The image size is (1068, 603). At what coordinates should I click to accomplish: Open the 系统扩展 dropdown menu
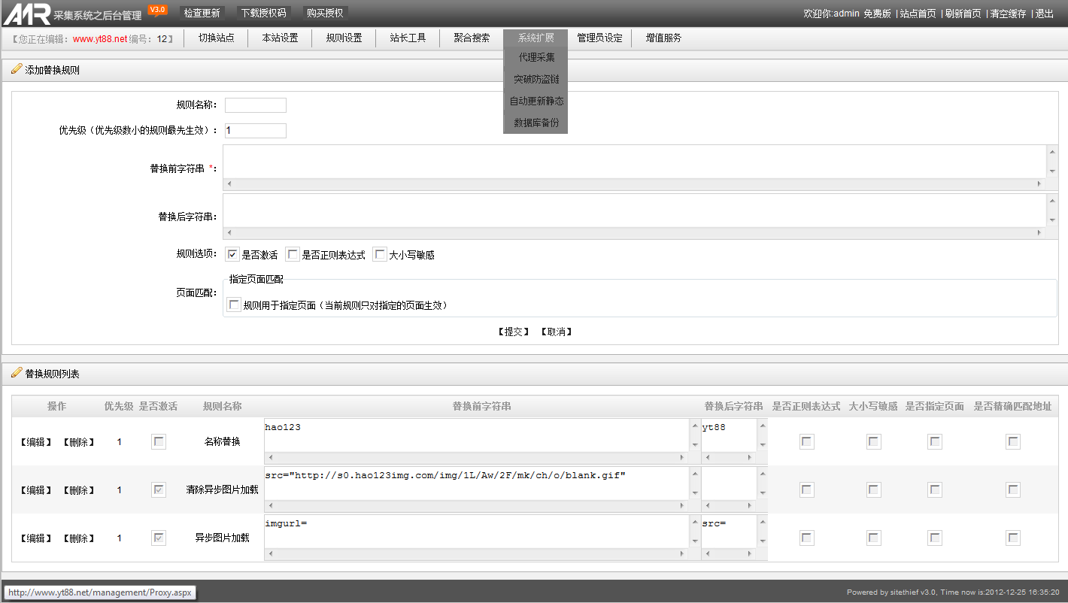[536, 38]
